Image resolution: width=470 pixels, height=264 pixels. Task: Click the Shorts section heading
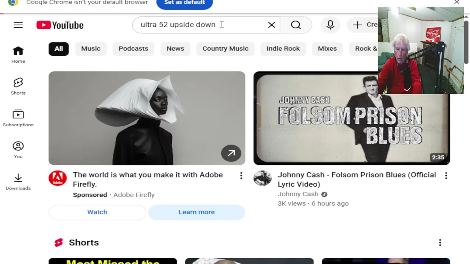[x=84, y=242]
